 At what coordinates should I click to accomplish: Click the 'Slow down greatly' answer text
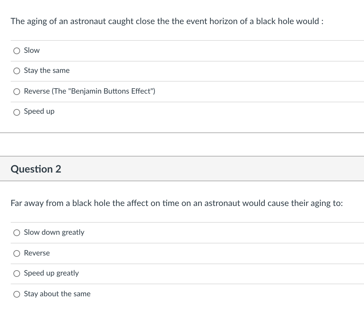point(54,232)
